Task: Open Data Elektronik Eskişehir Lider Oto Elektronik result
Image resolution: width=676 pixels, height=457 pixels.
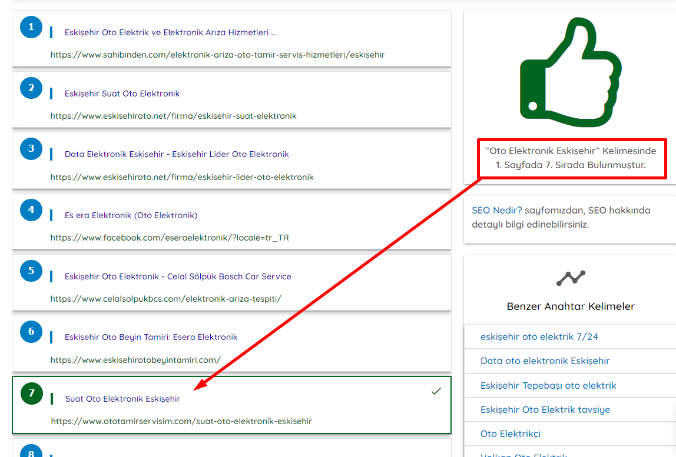Action: pyautogui.click(x=177, y=154)
